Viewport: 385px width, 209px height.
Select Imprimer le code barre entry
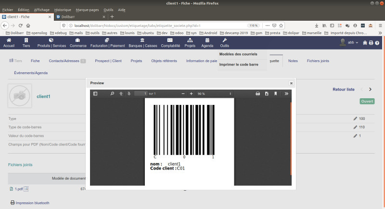[x=239, y=64]
